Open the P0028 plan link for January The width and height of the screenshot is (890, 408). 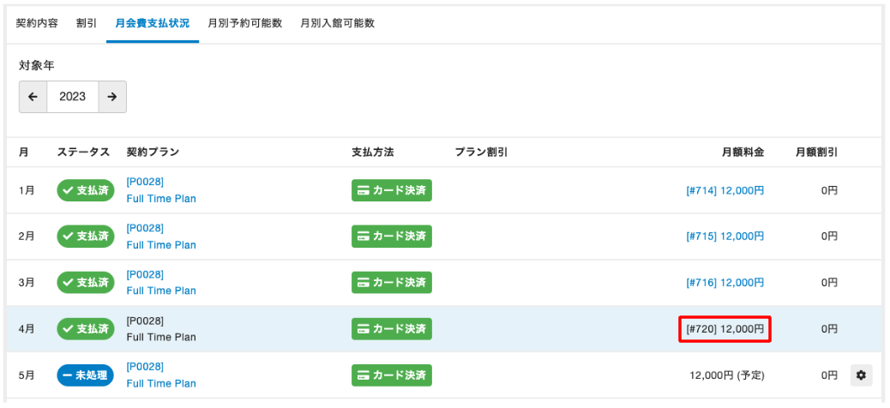145,182
